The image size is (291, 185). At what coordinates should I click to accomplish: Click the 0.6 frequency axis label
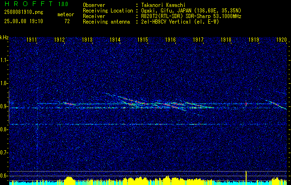pyautogui.click(x=4, y=176)
